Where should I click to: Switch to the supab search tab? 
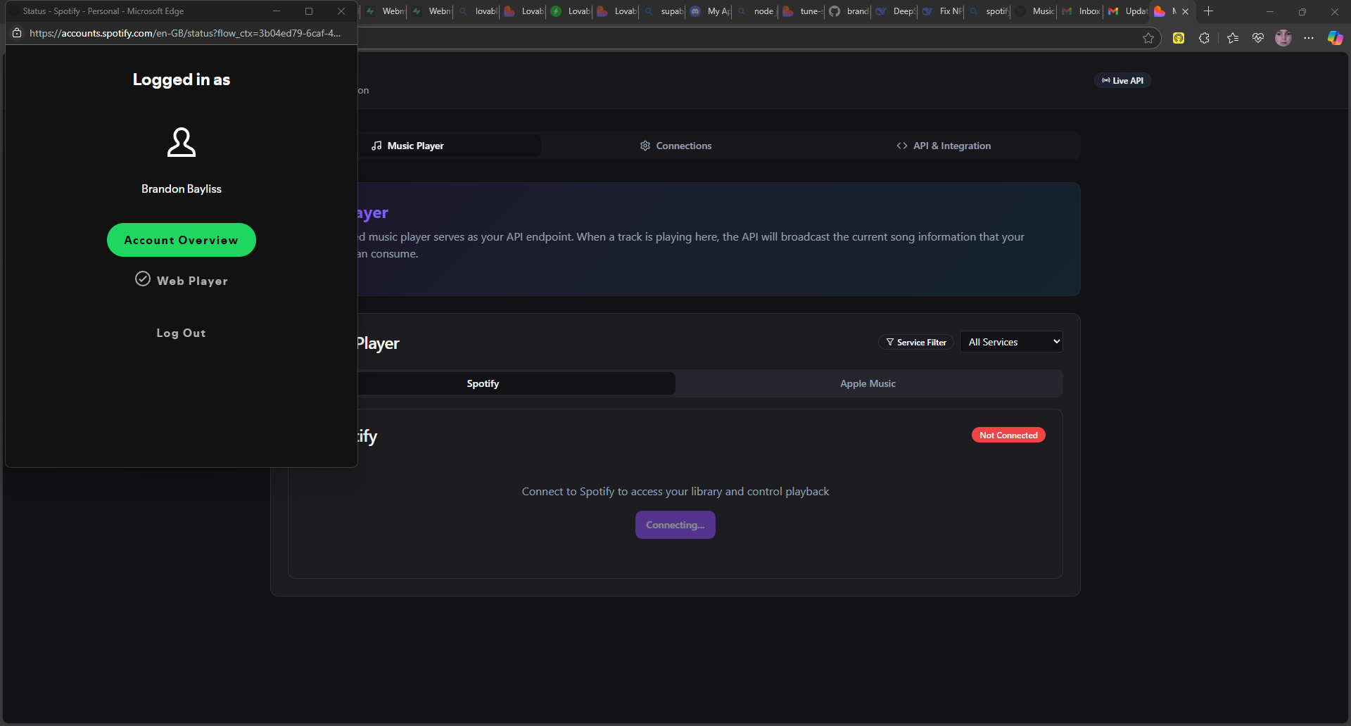pos(664,11)
